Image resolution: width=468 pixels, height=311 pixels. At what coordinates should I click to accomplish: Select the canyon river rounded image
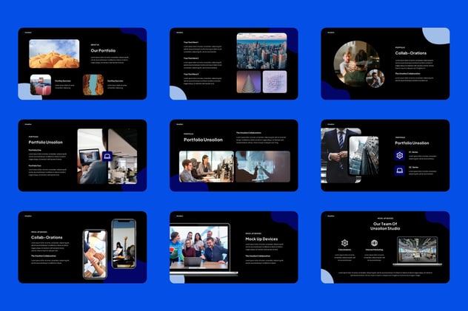[93, 85]
